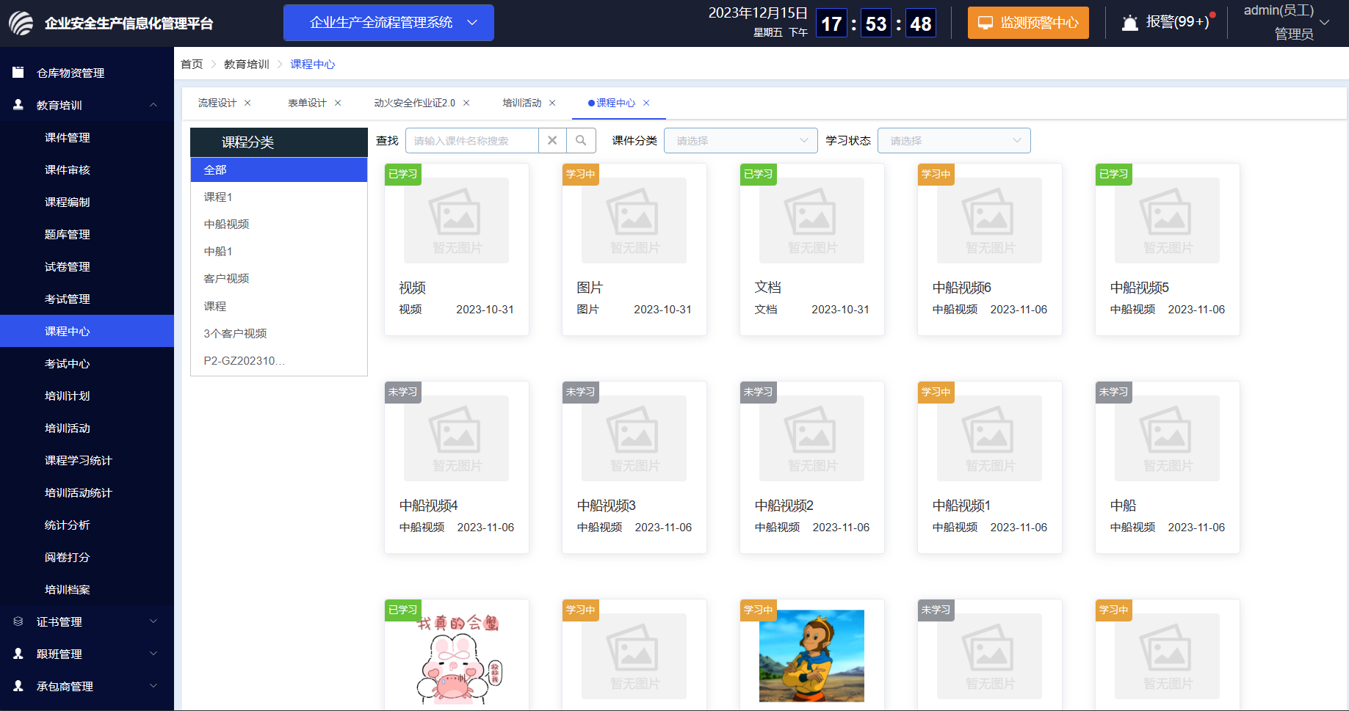Go to 首页 breadcrumb
This screenshot has height=711, width=1349.
(x=192, y=65)
